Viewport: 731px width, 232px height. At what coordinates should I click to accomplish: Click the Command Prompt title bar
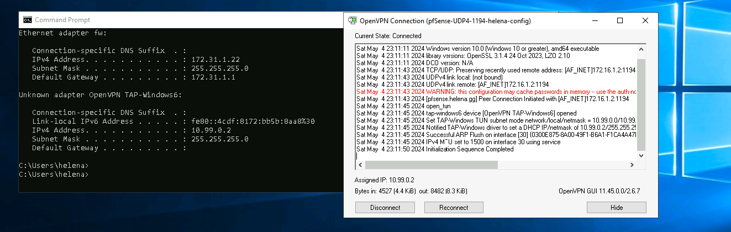point(166,20)
